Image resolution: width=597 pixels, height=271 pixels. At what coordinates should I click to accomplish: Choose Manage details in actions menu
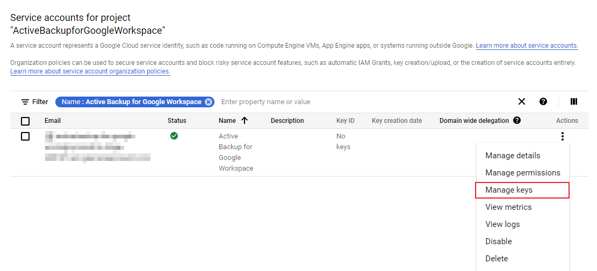(513, 156)
